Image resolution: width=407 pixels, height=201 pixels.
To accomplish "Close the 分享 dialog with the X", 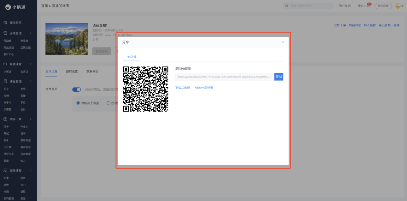I will point(283,42).
